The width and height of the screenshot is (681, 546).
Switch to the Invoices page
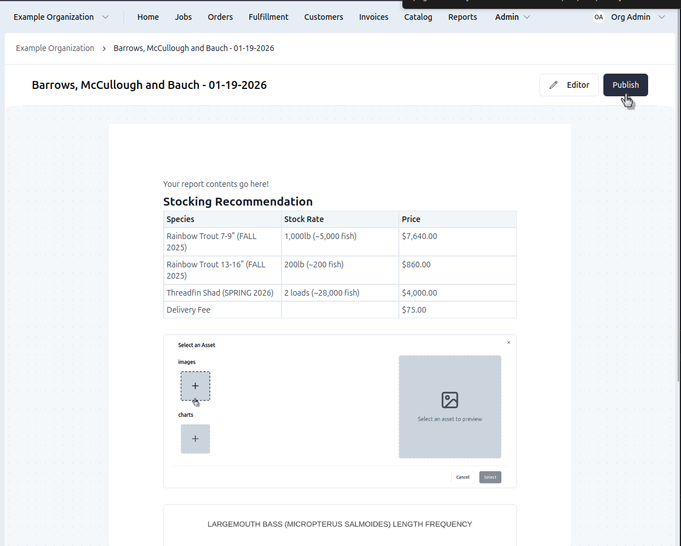tap(373, 17)
